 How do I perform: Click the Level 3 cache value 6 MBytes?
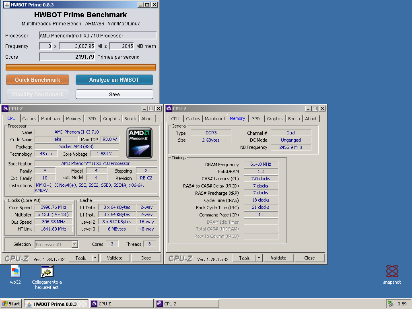[117, 229]
